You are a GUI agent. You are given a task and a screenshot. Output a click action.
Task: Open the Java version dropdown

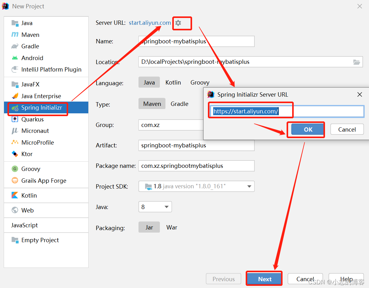tap(155, 207)
